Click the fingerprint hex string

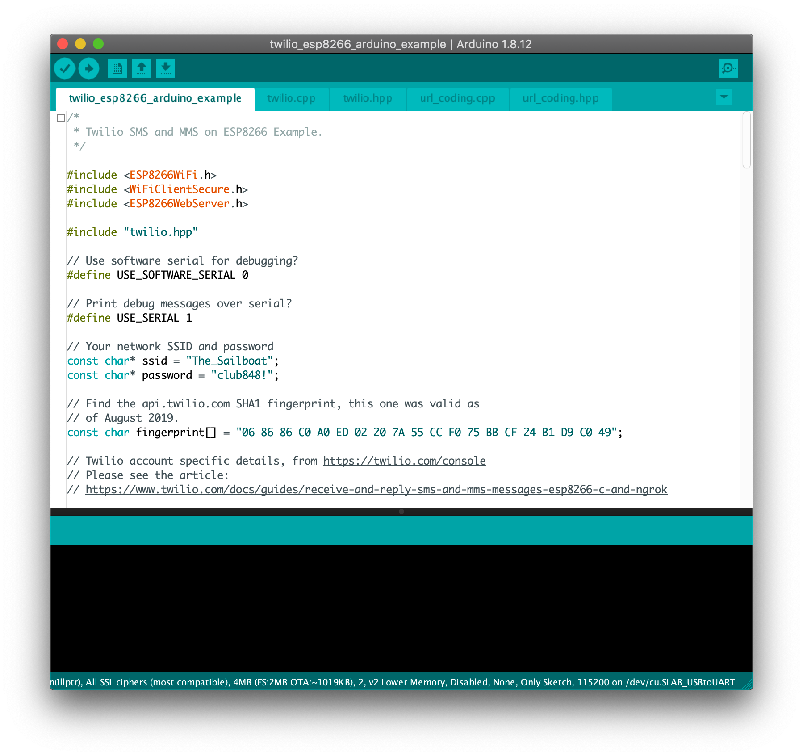coord(427,432)
